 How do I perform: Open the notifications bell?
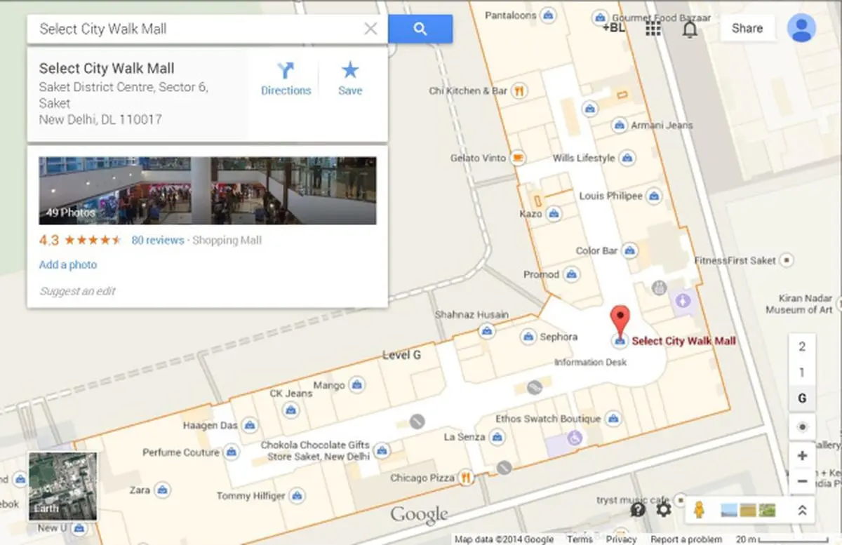pos(690,29)
